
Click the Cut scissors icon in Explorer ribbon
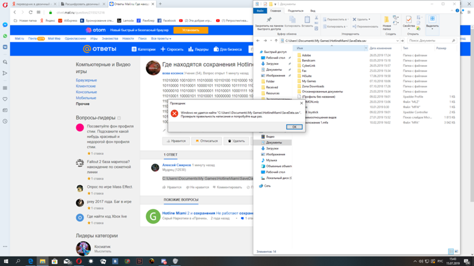pyautogui.click(x=316, y=18)
